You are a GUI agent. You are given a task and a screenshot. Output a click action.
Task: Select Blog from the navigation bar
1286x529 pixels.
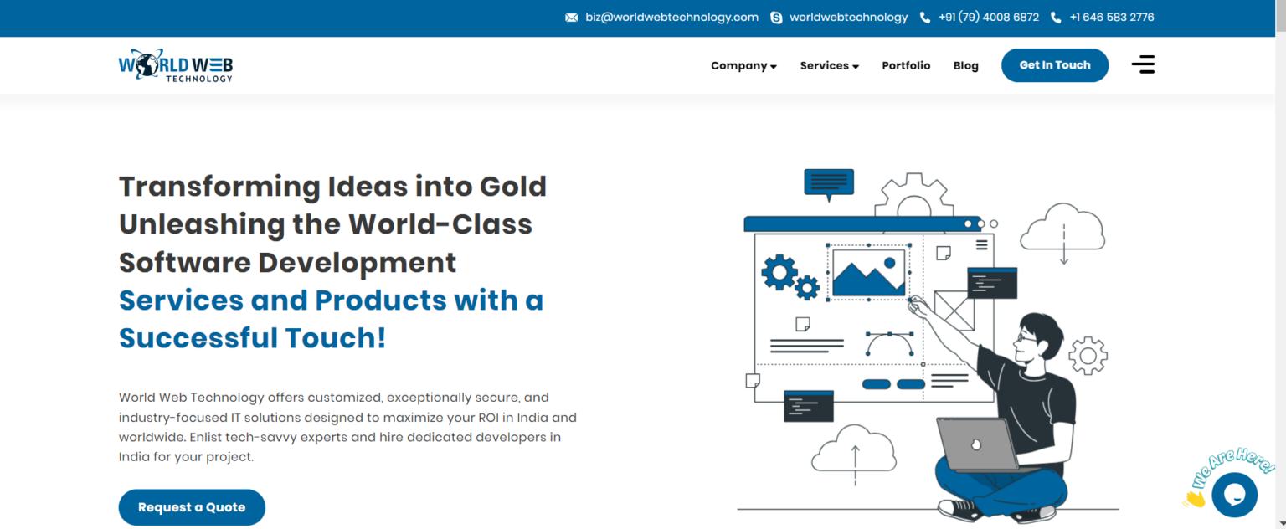(x=966, y=65)
